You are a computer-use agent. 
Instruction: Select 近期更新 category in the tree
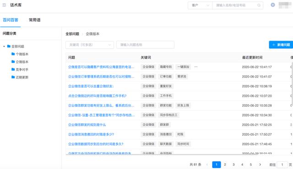[x=22, y=77]
